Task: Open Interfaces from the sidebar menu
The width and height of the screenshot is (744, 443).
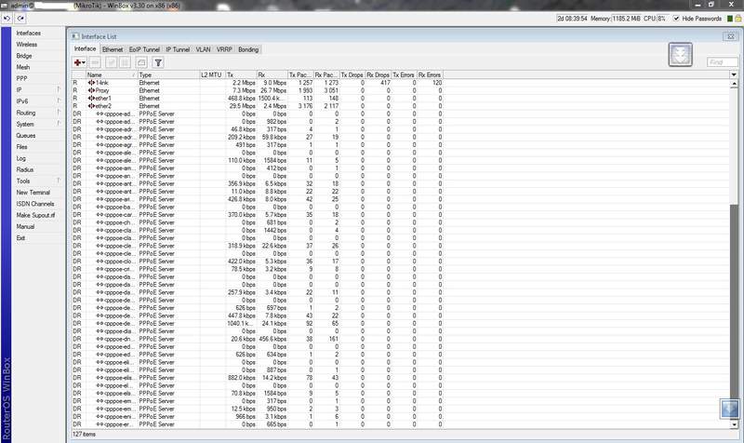Action: [29, 33]
